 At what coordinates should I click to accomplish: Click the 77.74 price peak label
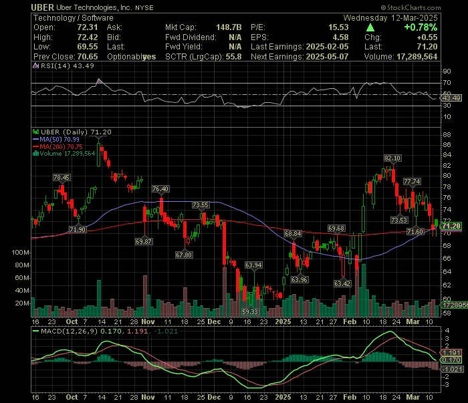[x=412, y=181]
